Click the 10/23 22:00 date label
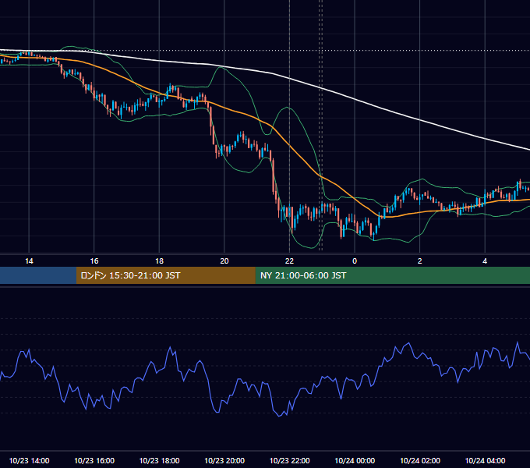 pos(289,460)
